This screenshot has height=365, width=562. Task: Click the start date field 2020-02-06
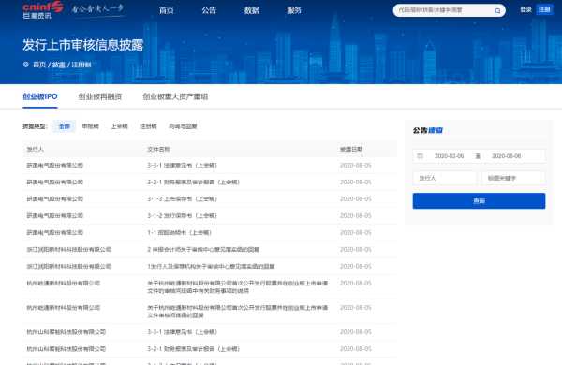[449, 156]
